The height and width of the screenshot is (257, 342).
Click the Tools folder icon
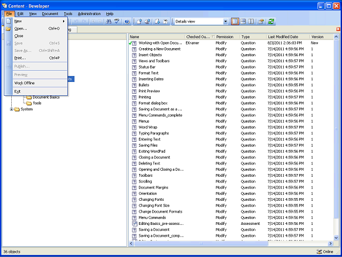[x=29, y=103]
